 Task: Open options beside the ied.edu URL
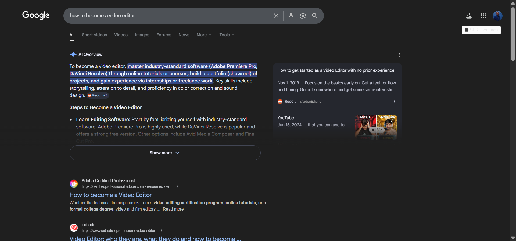coord(161,231)
